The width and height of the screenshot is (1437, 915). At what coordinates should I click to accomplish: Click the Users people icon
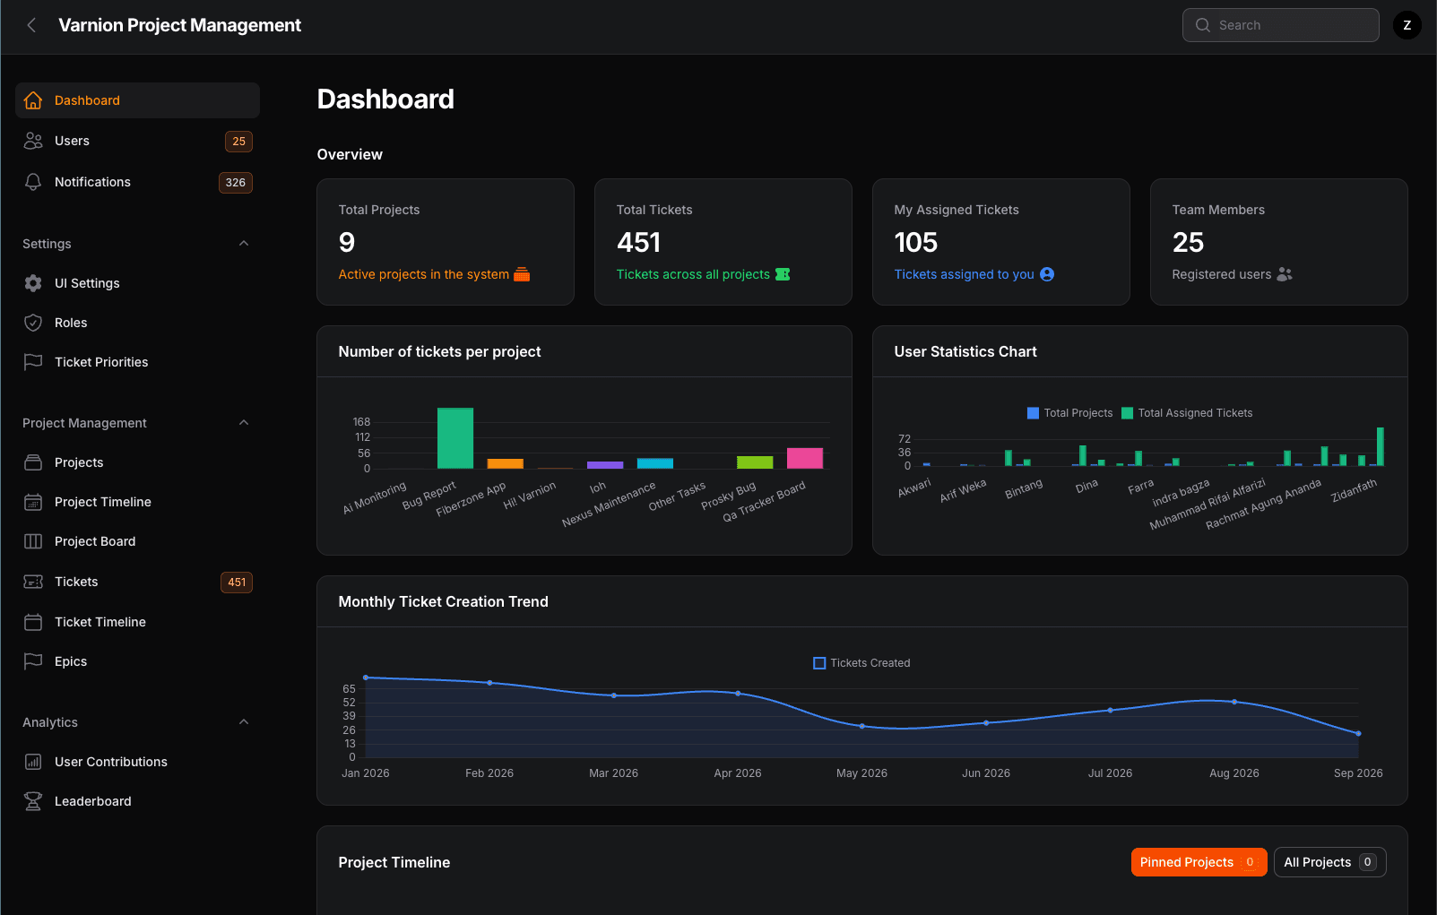(x=33, y=141)
